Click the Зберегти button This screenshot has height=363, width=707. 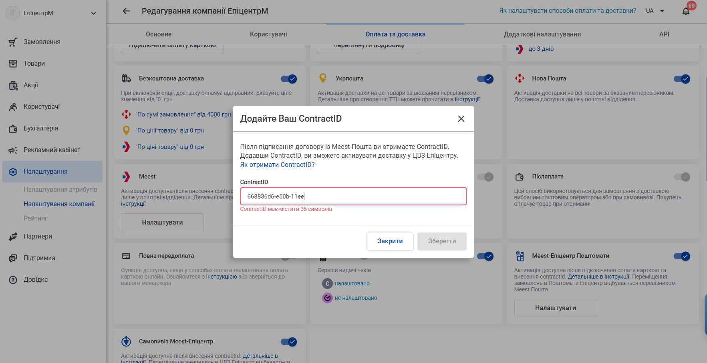click(x=442, y=241)
